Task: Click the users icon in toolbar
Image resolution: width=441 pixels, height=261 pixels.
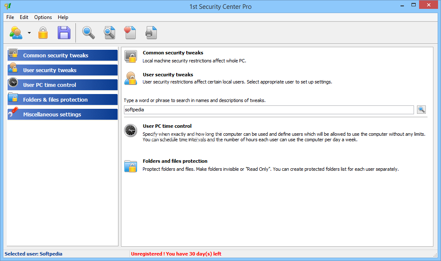Action: click(16, 32)
